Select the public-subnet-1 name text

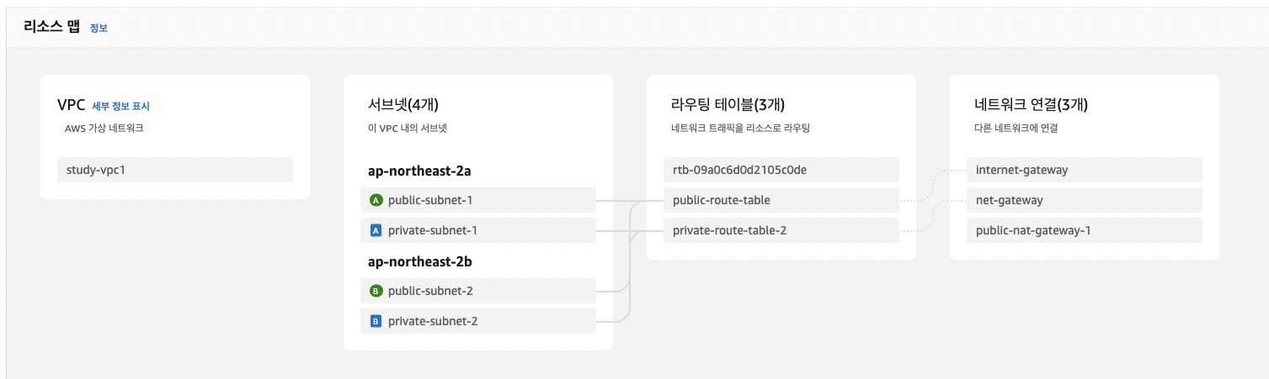tap(429, 200)
